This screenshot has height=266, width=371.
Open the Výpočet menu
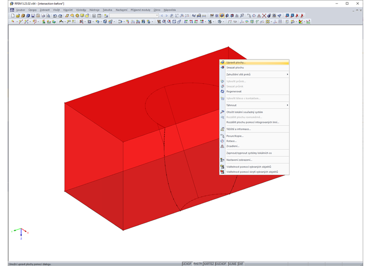coord(68,10)
